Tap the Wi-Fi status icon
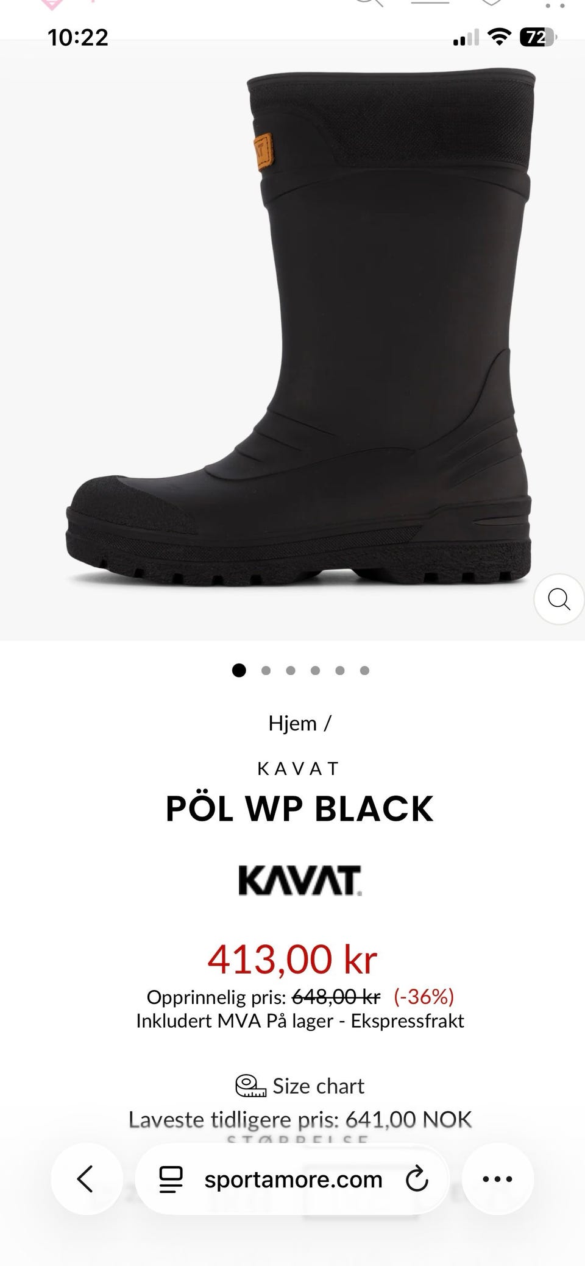Screen dimensions: 585x1266 500,38
